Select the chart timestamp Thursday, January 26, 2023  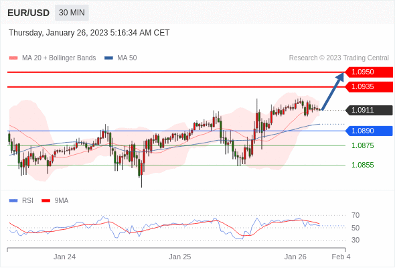[89, 33]
